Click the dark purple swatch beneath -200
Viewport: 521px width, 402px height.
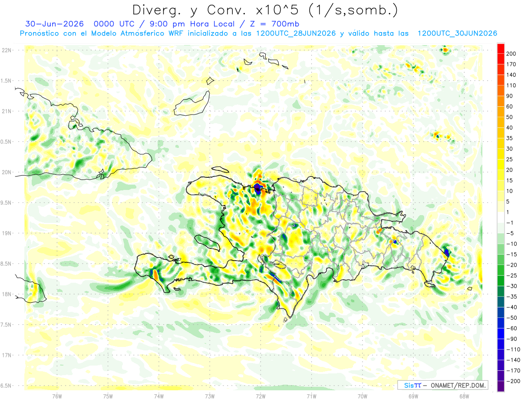coord(501,387)
